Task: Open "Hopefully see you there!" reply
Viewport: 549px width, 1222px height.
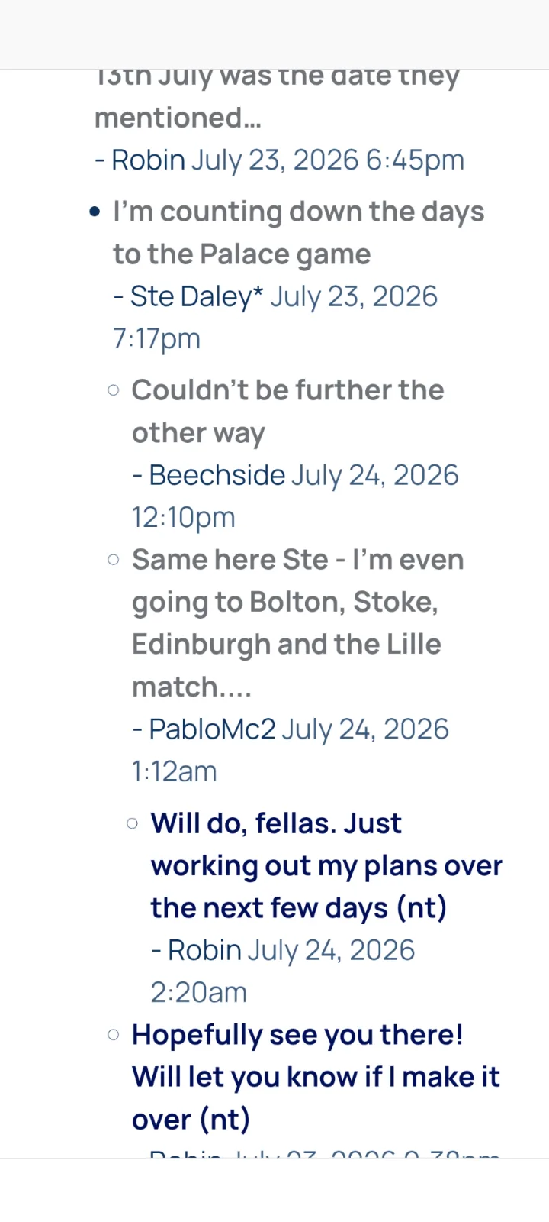Action: pos(316,1077)
